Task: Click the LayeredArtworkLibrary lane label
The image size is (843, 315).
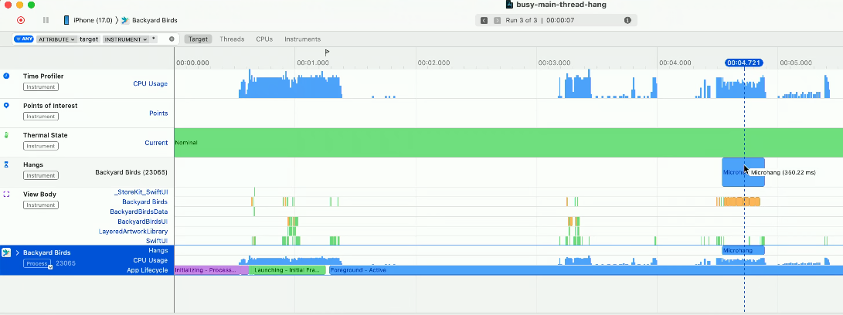Action: pos(134,232)
